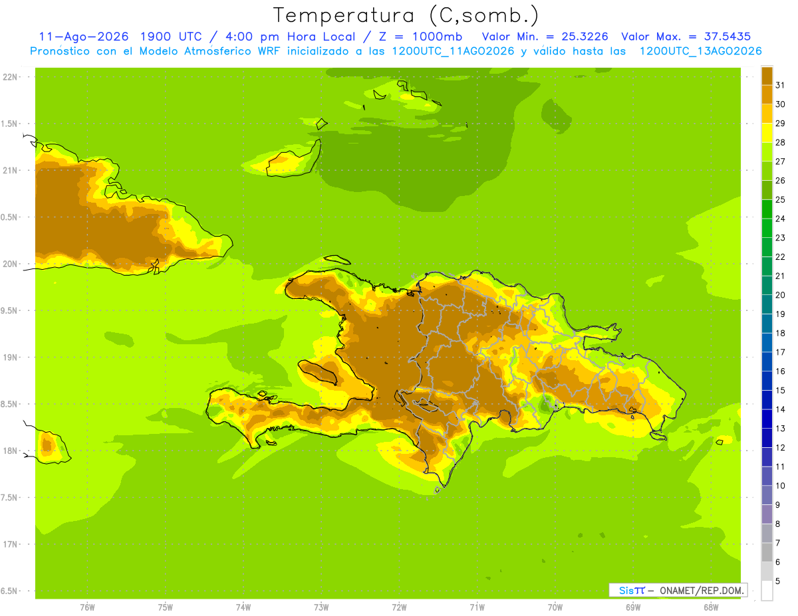Click the '74W' longitude label
The height and width of the screenshot is (616, 798).
coord(243,607)
